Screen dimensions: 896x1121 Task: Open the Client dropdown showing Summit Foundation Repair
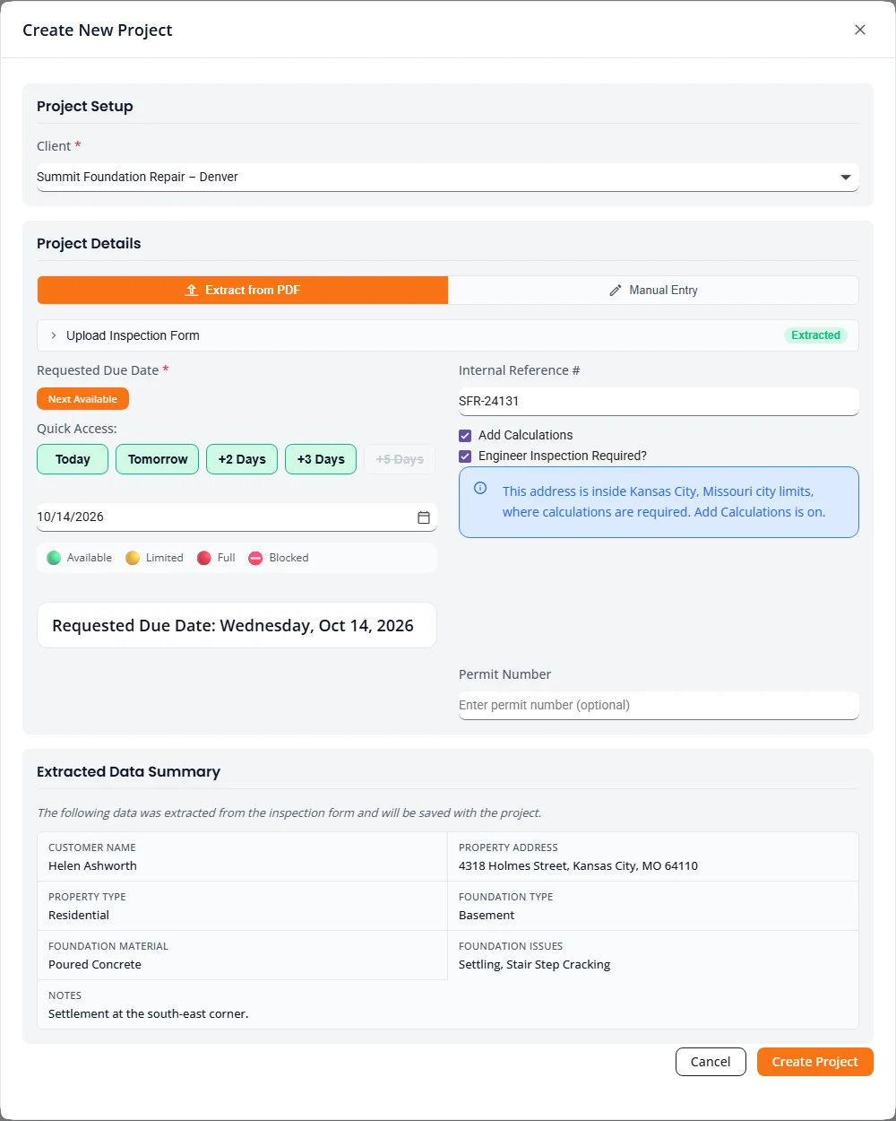(x=448, y=177)
